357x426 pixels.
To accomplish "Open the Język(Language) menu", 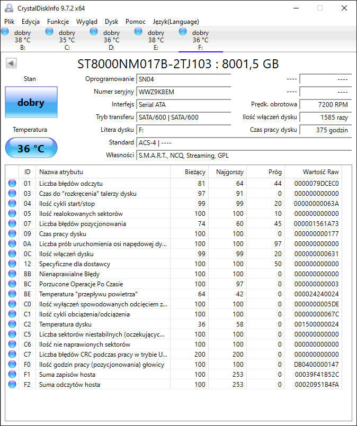I will coord(176,22).
